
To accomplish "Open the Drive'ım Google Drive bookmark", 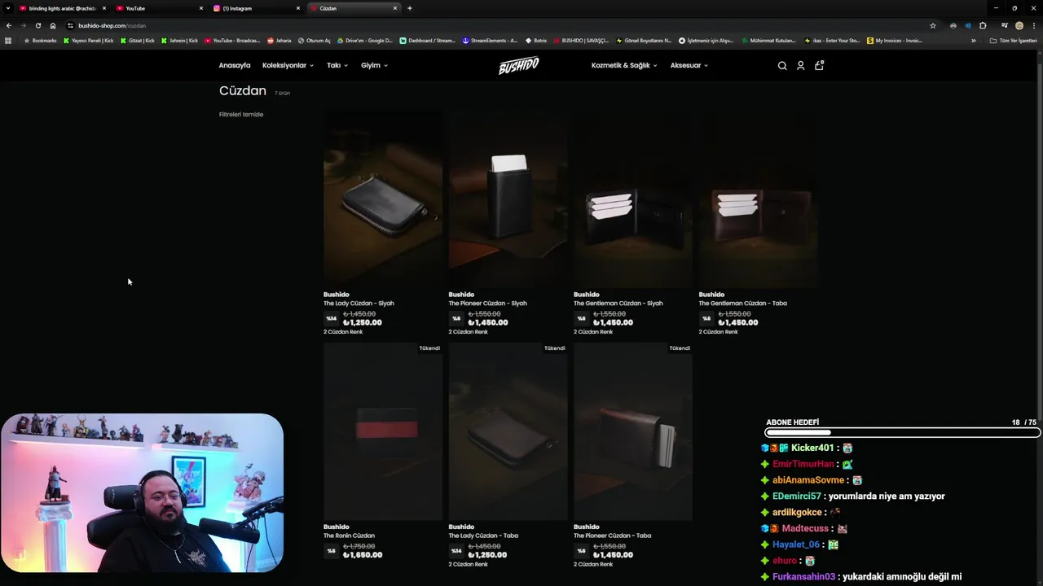I will [x=364, y=41].
